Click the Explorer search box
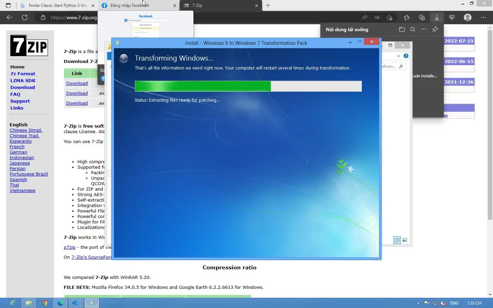493x308 pixels. [394, 66]
